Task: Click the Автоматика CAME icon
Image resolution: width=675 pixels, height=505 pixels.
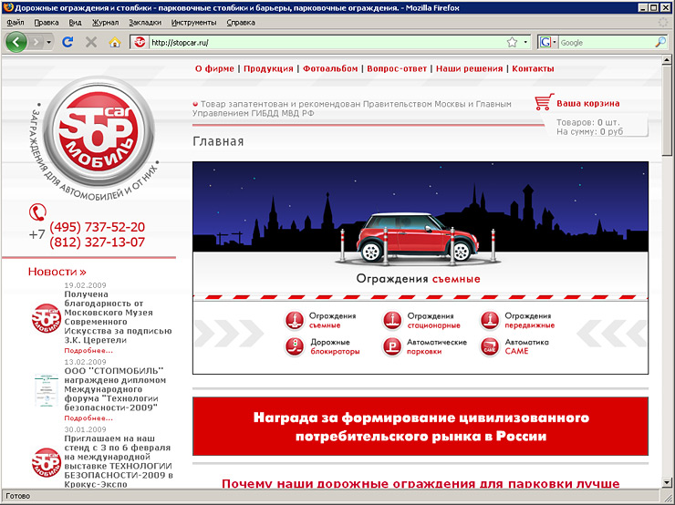Action: click(x=490, y=346)
